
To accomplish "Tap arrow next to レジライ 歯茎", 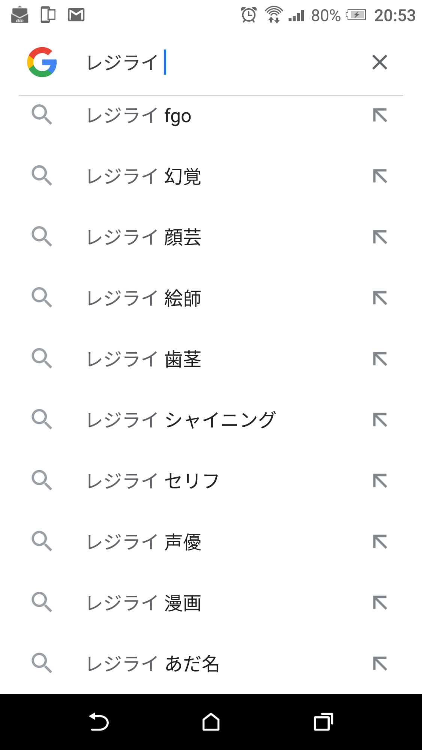I will [380, 359].
